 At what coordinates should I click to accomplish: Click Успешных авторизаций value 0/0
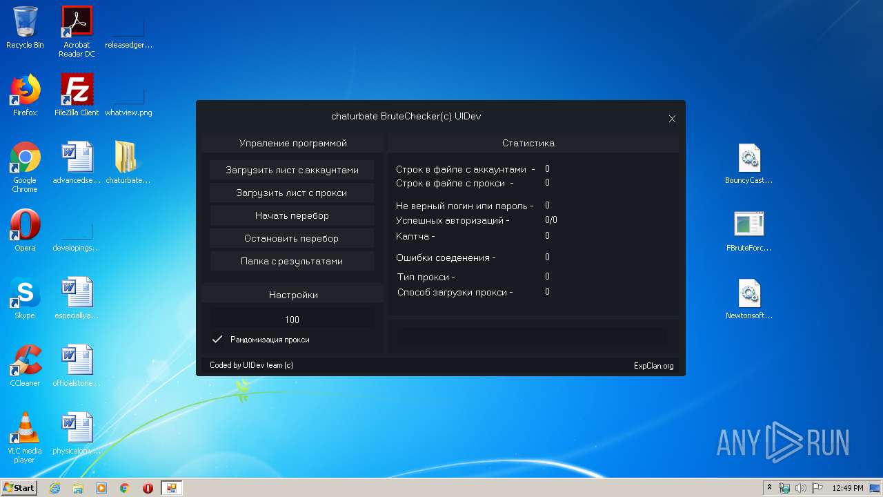pos(551,220)
